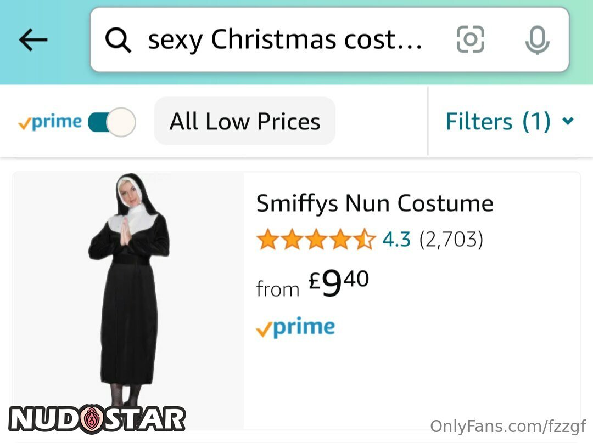Disable the Prime filter toggle switch
The height and width of the screenshot is (443, 593).
[112, 122]
